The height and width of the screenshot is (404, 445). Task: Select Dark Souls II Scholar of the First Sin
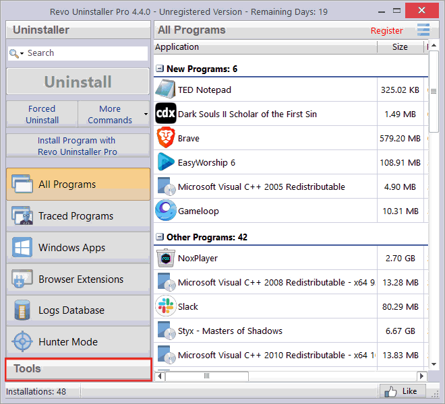tap(247, 114)
